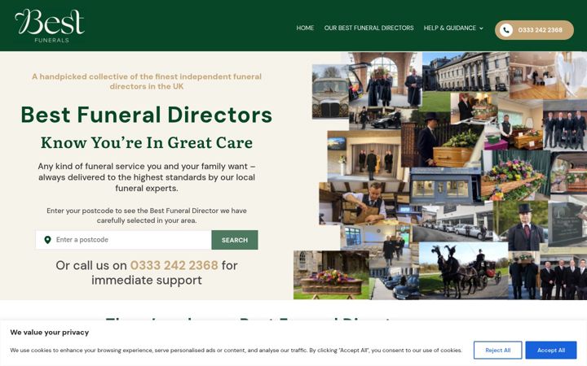Focus the Enter a postcode field
The image size is (587, 366).
(x=124, y=240)
